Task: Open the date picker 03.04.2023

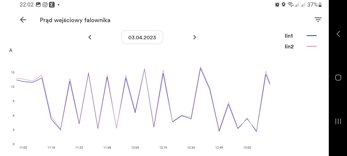Action: tap(142, 37)
